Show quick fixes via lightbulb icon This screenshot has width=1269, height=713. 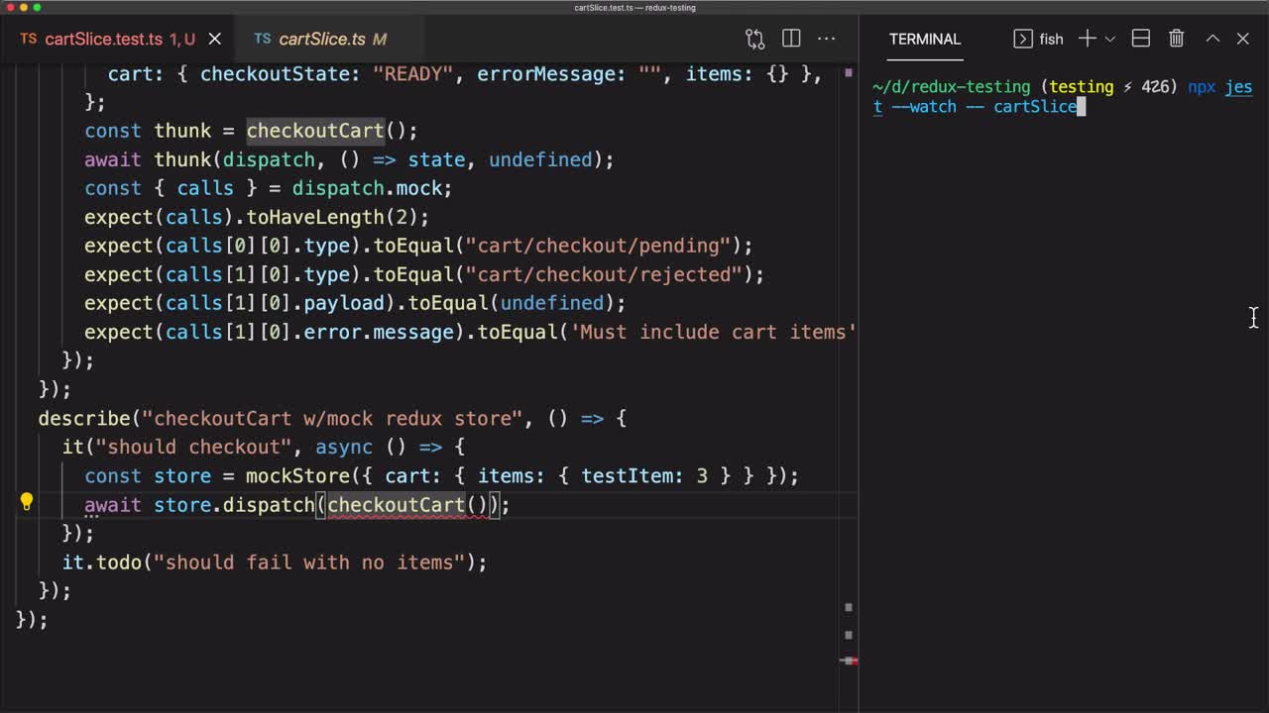[x=27, y=503]
